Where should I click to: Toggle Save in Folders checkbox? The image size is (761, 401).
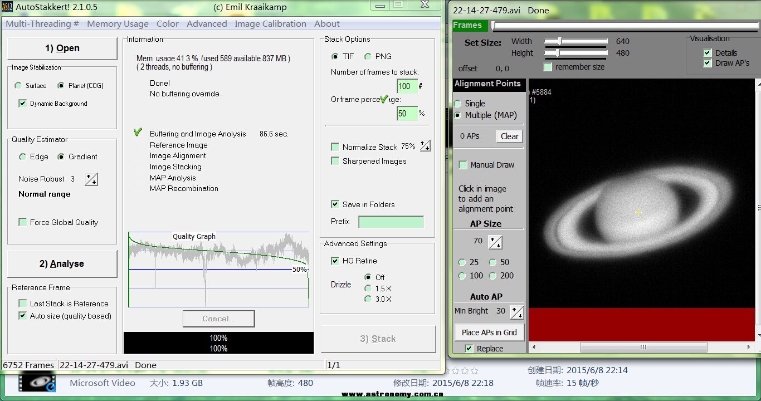pyautogui.click(x=335, y=204)
